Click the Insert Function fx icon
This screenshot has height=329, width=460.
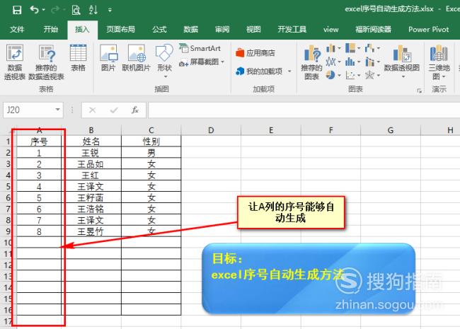coord(135,110)
